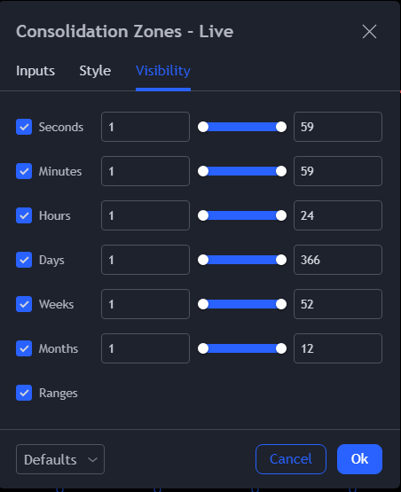Click the Seconds slider's right handle
401x492 pixels.
(x=281, y=127)
